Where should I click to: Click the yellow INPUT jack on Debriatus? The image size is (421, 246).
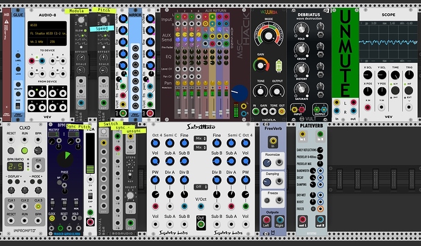(x=295, y=110)
